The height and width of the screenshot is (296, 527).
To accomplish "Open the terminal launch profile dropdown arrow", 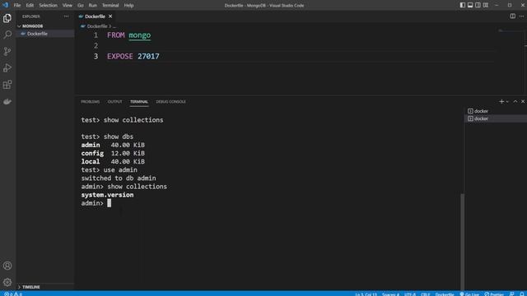I will coord(507,101).
